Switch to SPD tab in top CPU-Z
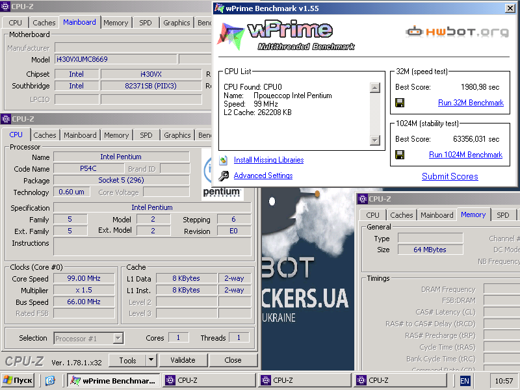 click(x=145, y=23)
